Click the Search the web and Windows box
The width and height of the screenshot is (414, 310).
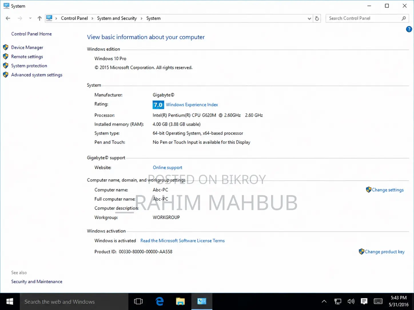(x=74, y=302)
